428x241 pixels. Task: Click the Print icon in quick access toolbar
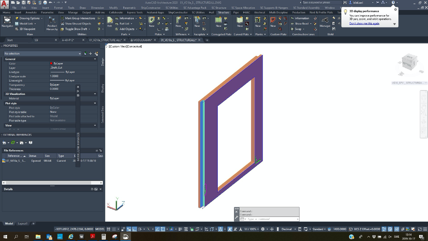(45, 3)
